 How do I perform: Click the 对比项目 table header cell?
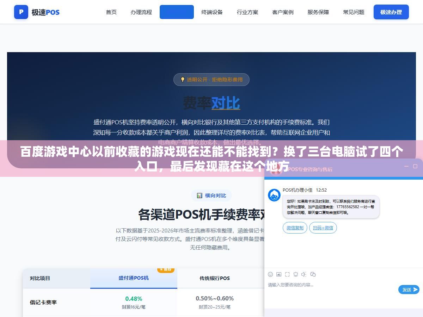56,278
